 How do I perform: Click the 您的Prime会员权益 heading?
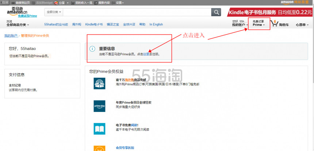pyautogui.click(x=106, y=71)
